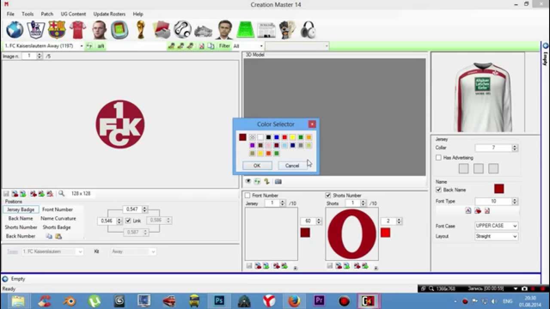Select the Shorts Badge position button
Screen dimensions: 550x309
(57, 227)
